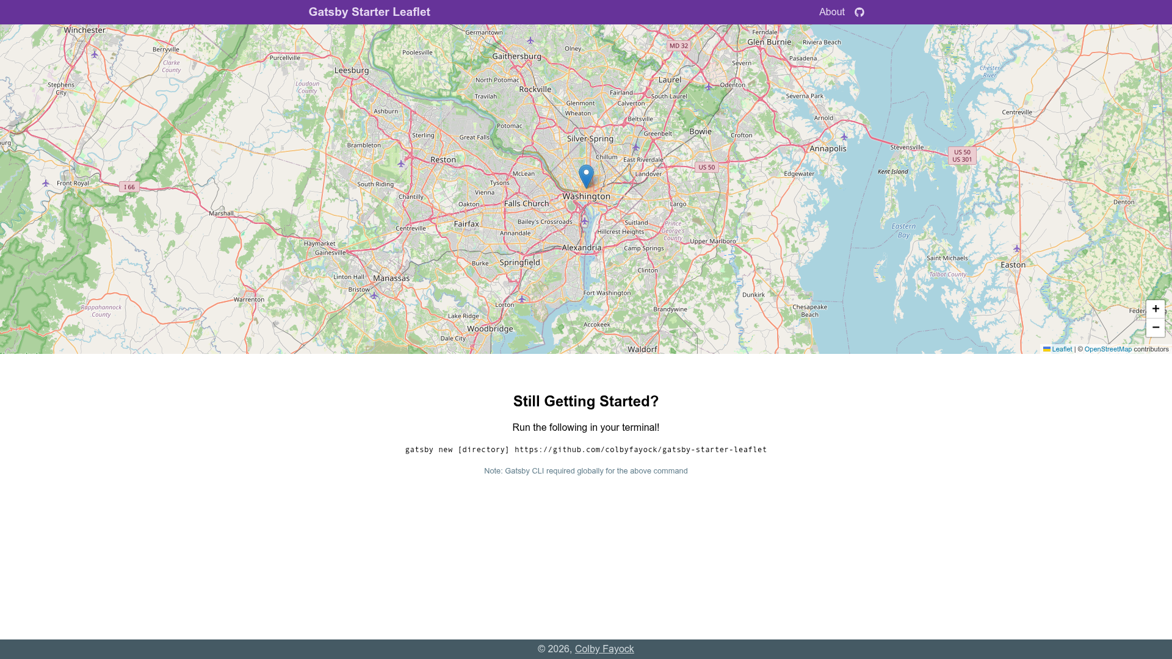Click the Bowie label on the map
The height and width of the screenshot is (659, 1172).
pos(701,132)
